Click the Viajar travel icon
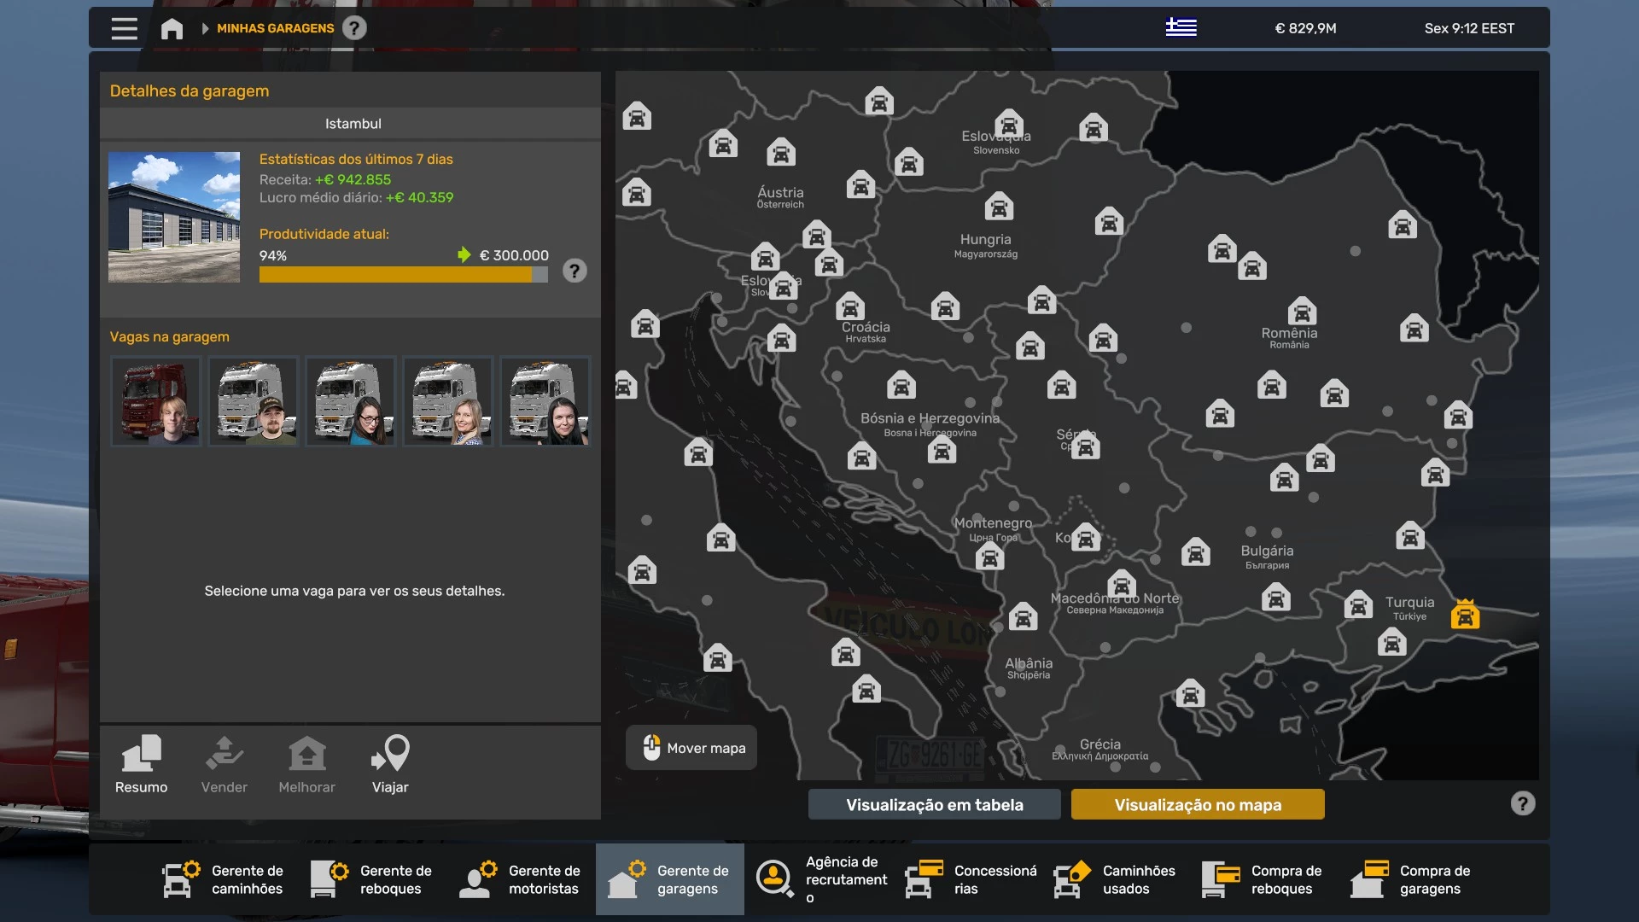 390,764
